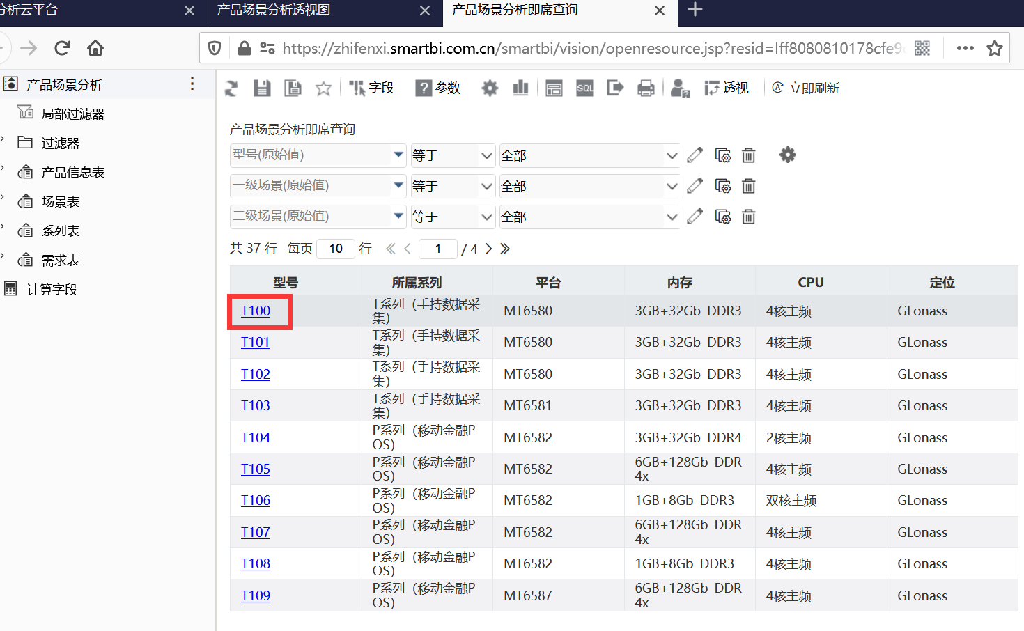Open settings icon for the 一级场景 filter row

point(723,186)
